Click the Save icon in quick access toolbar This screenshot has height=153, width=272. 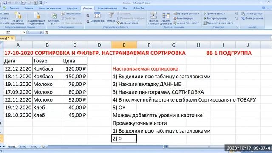[x=5, y=3]
